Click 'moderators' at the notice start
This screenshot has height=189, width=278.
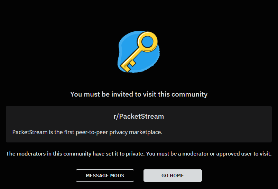31,154
